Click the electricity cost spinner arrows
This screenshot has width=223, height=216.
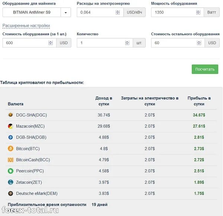pos(117,12)
